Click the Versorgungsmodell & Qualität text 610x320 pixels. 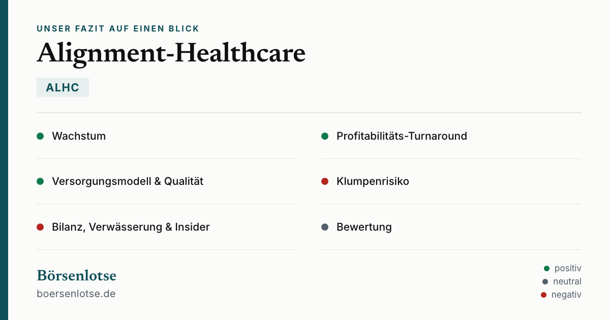pos(128,181)
